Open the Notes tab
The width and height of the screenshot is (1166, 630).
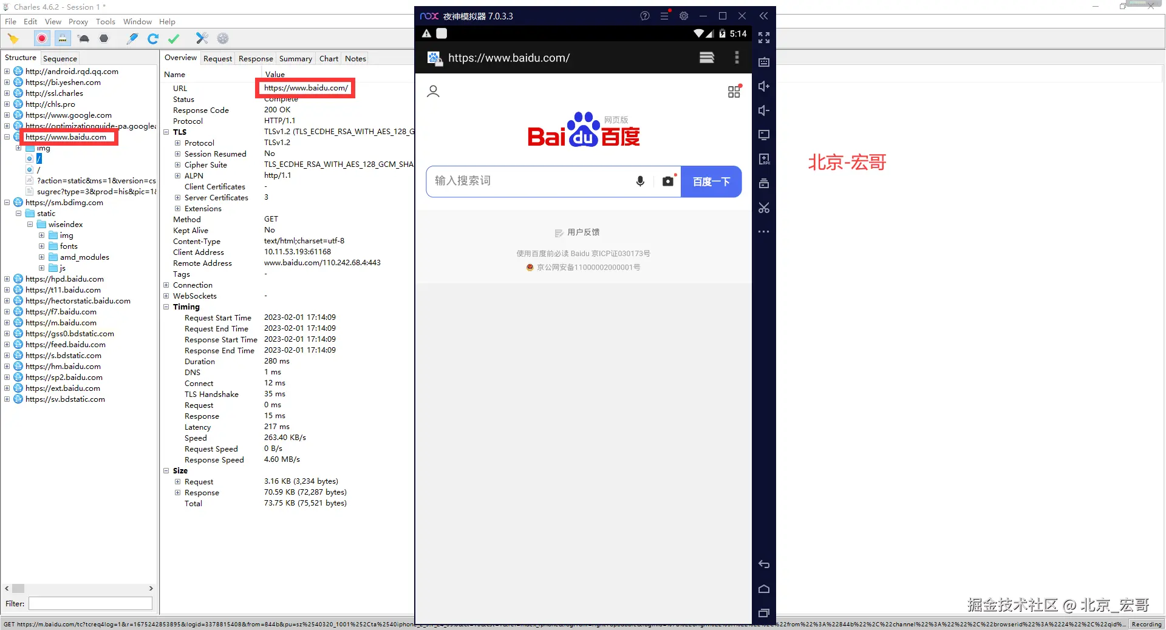pyautogui.click(x=355, y=58)
